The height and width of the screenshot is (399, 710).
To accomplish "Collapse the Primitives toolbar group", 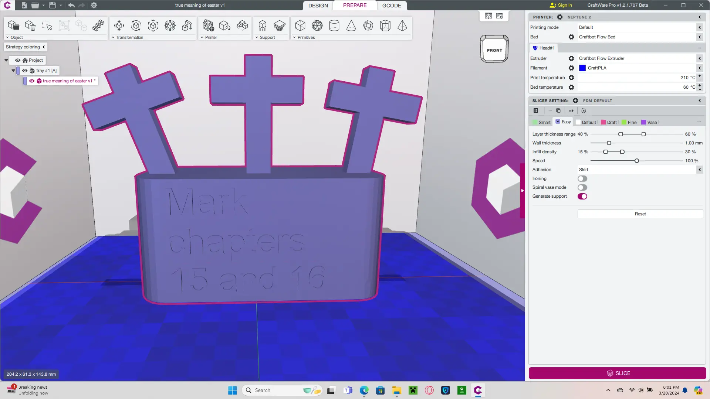I will click(294, 37).
